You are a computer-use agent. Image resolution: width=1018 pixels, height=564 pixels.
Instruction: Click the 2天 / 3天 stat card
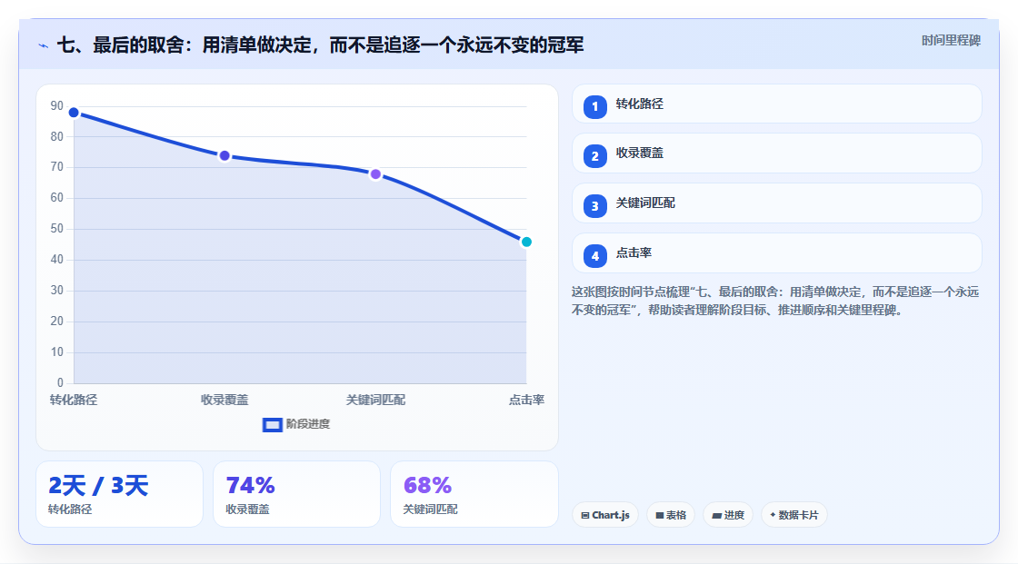click(119, 495)
